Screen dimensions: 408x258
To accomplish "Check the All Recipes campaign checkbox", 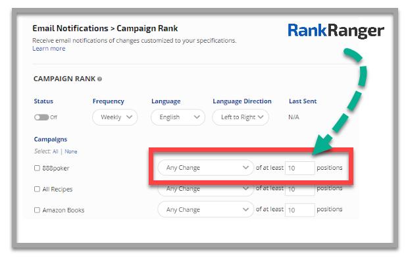I will click(37, 189).
